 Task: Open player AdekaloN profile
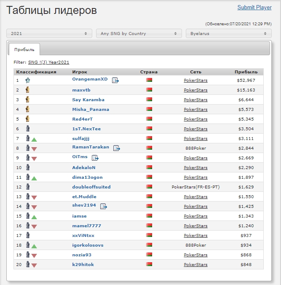pyautogui.click(x=84, y=167)
